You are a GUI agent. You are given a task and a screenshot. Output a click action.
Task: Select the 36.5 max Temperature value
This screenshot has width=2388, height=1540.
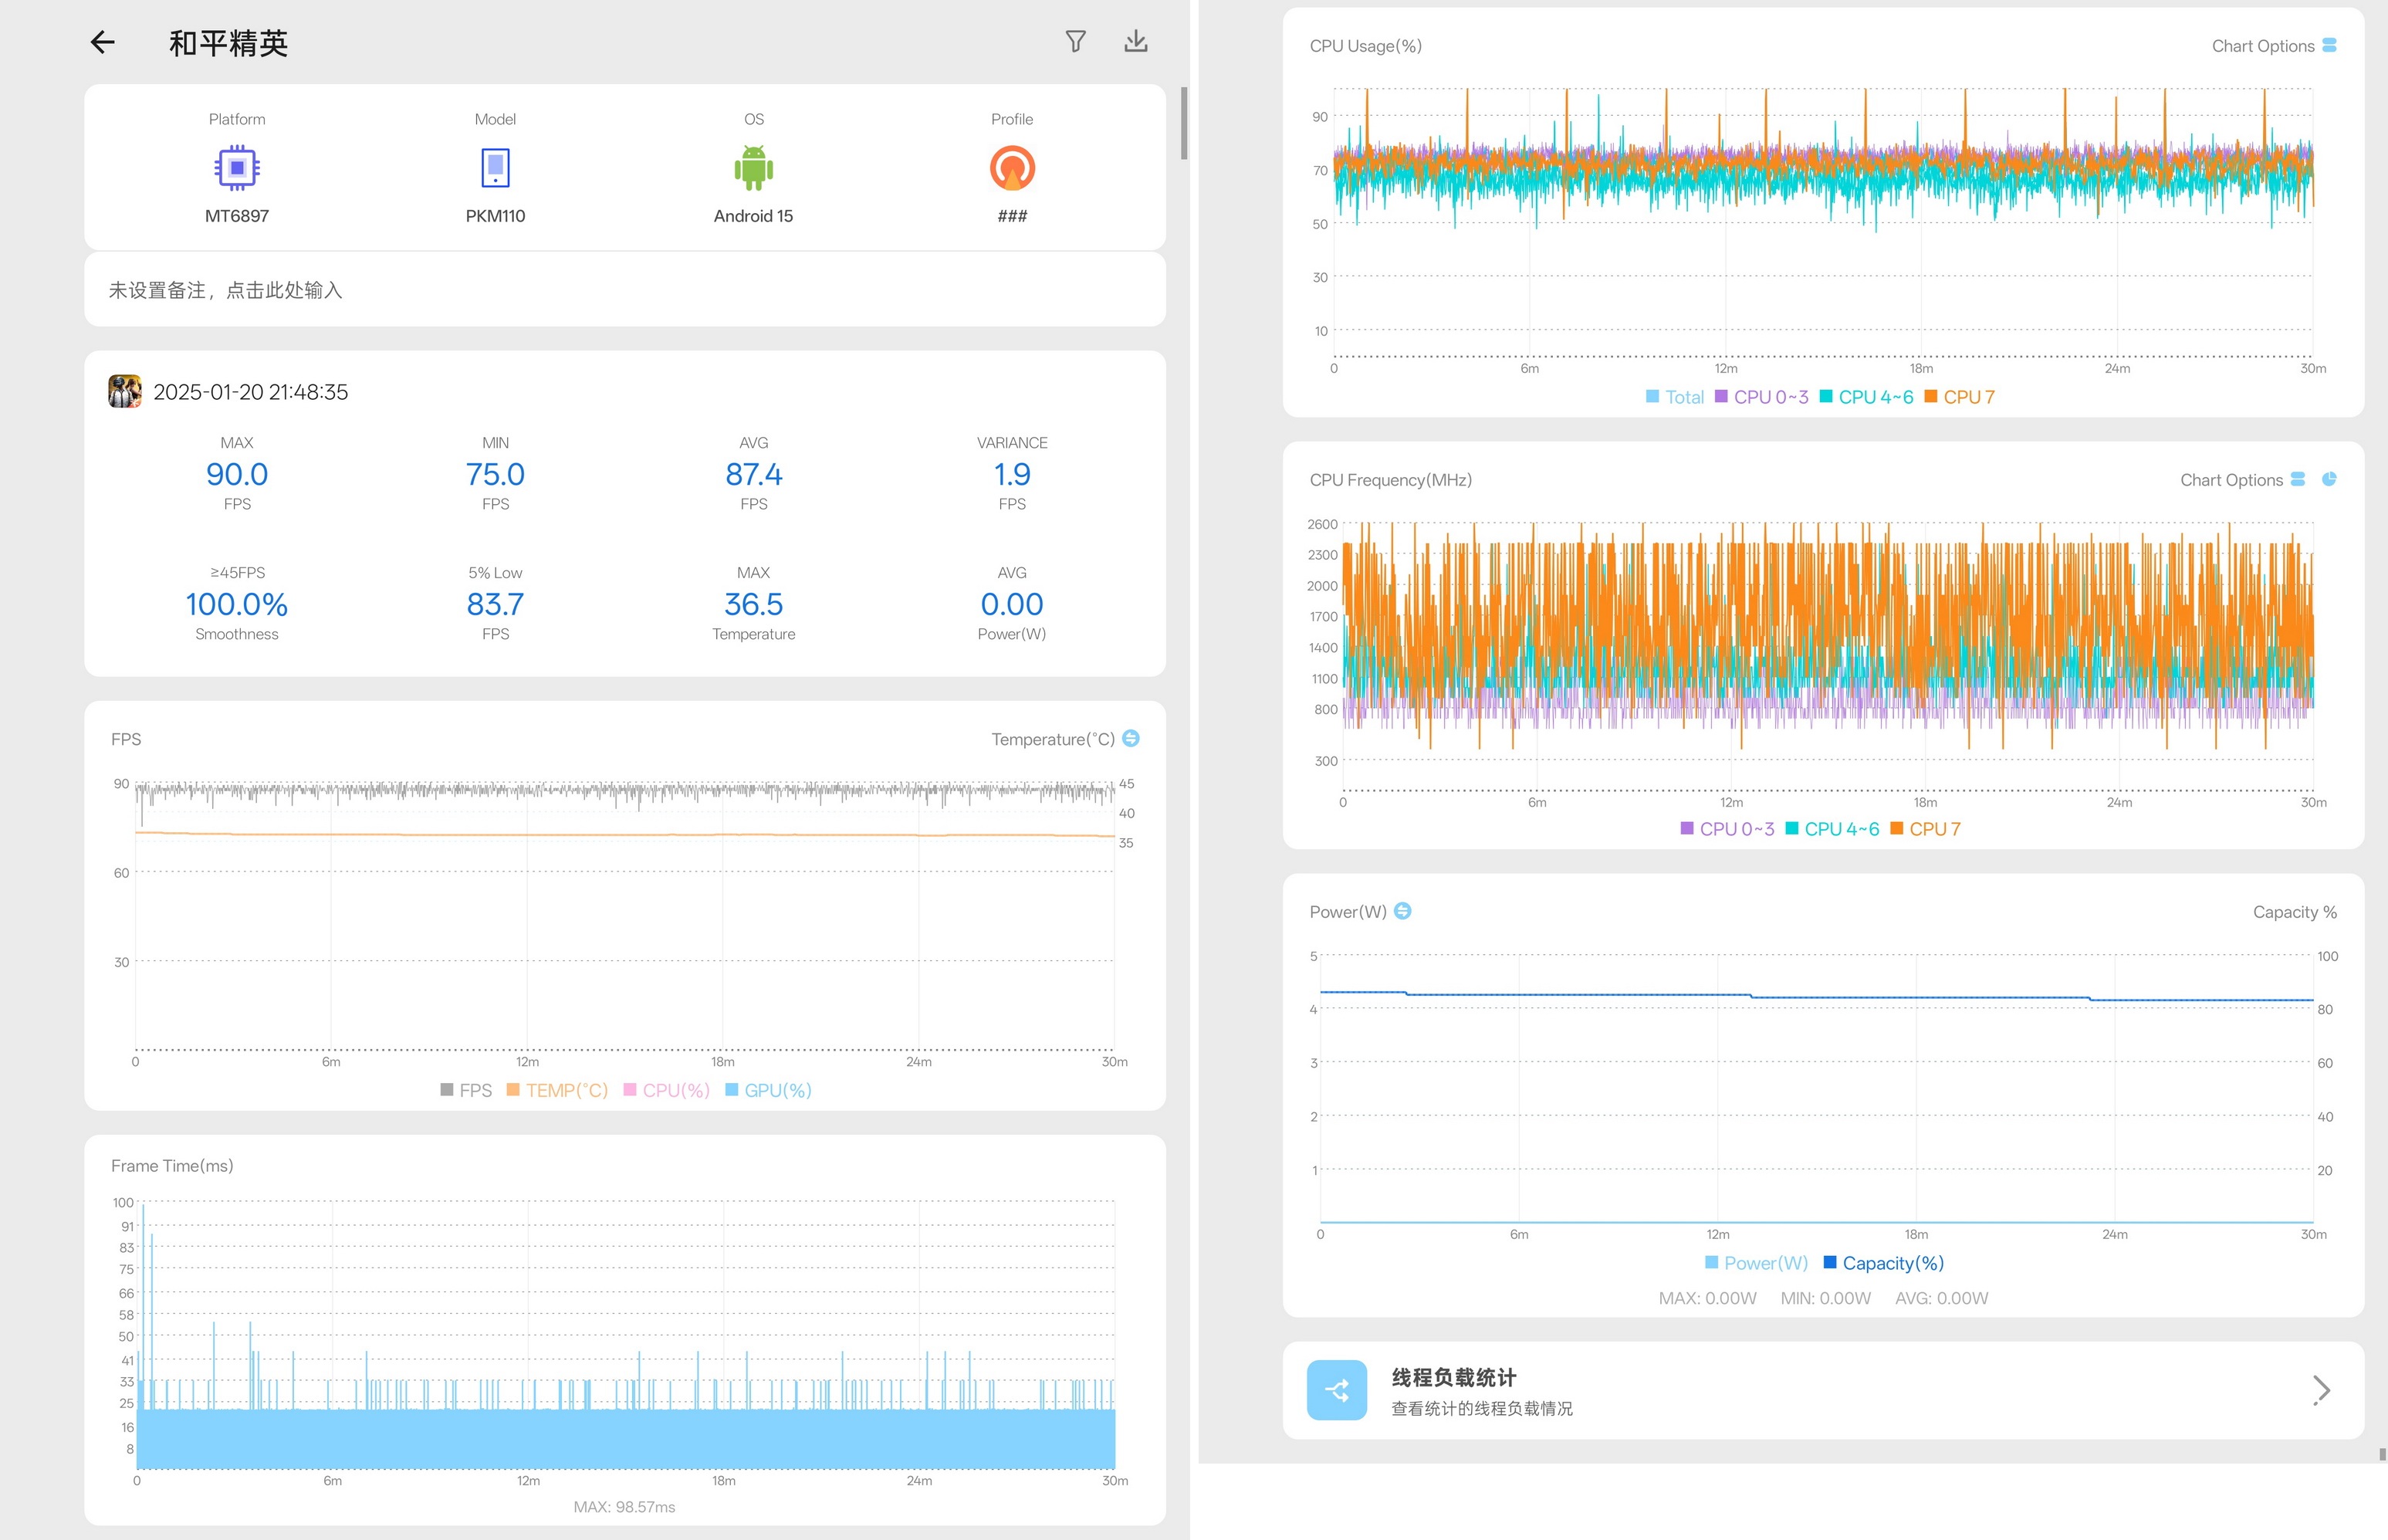click(x=754, y=604)
